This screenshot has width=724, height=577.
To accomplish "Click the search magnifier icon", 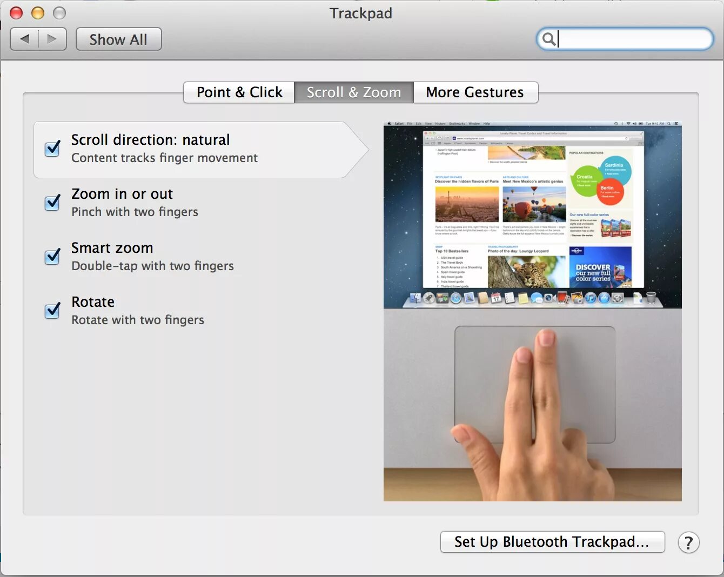I will click(x=548, y=39).
